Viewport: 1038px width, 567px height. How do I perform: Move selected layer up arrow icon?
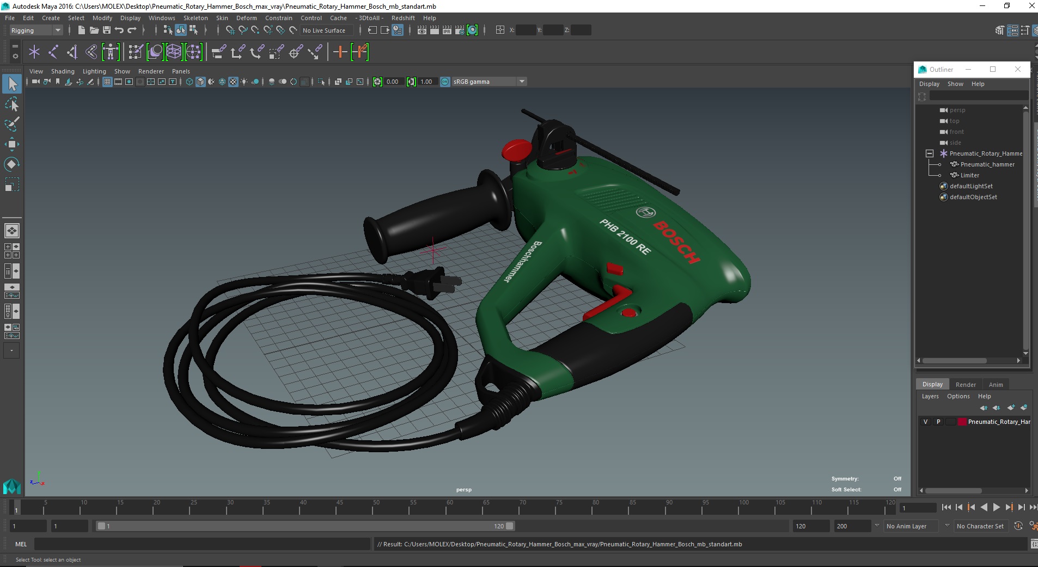[x=984, y=408]
